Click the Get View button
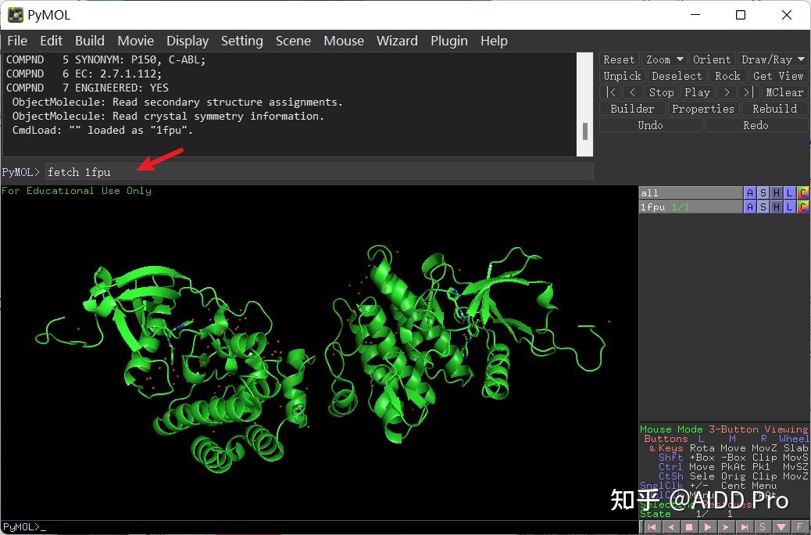The height and width of the screenshot is (535, 811). [778, 75]
